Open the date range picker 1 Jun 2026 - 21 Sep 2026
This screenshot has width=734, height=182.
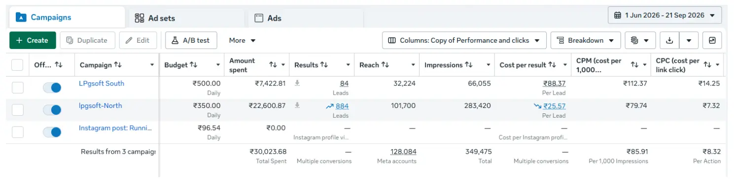click(664, 15)
